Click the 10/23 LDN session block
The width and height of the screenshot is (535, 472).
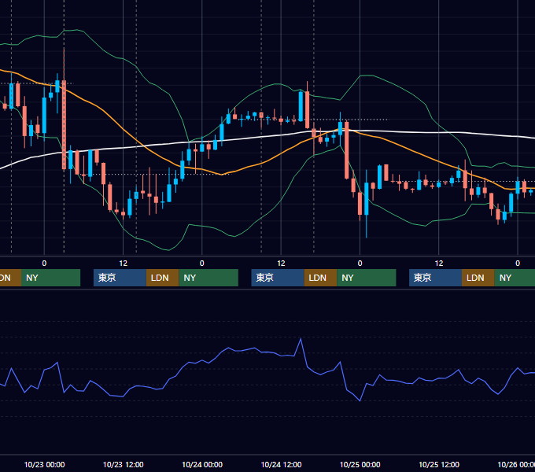[162, 278]
